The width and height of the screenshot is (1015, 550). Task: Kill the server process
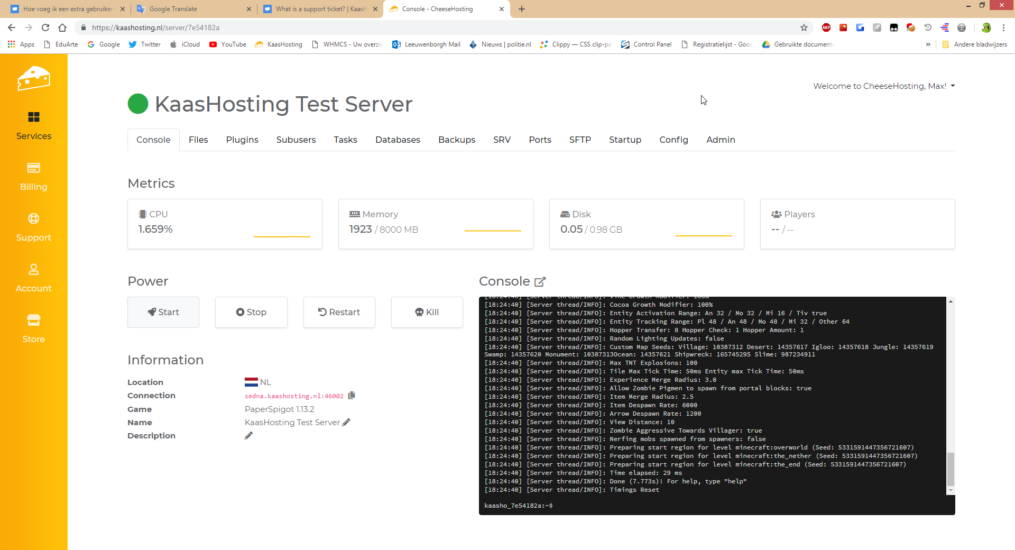427,312
